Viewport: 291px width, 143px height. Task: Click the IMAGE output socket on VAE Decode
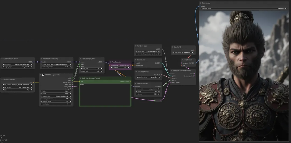pos(195,63)
